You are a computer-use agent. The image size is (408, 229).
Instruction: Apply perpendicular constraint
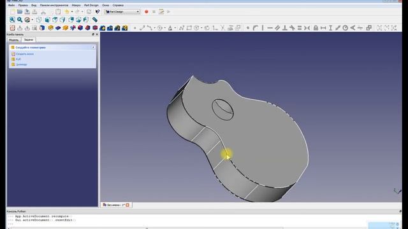pos(285,28)
